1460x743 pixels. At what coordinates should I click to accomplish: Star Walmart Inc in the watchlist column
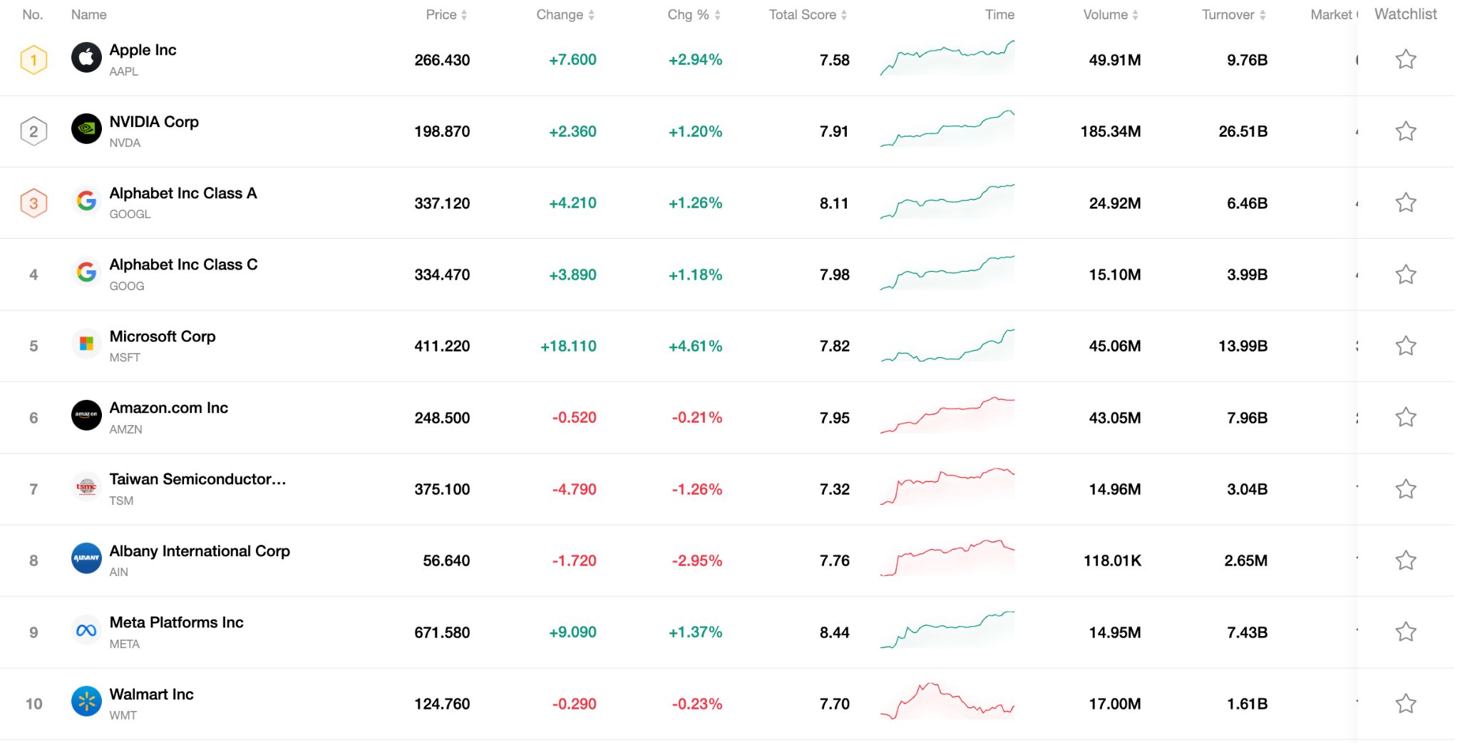(1406, 702)
